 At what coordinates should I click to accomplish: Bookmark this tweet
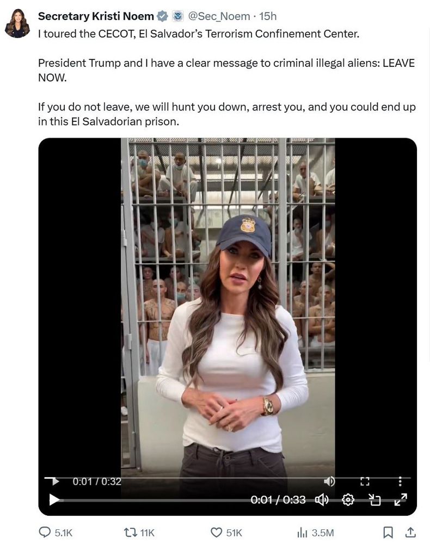[x=388, y=532]
